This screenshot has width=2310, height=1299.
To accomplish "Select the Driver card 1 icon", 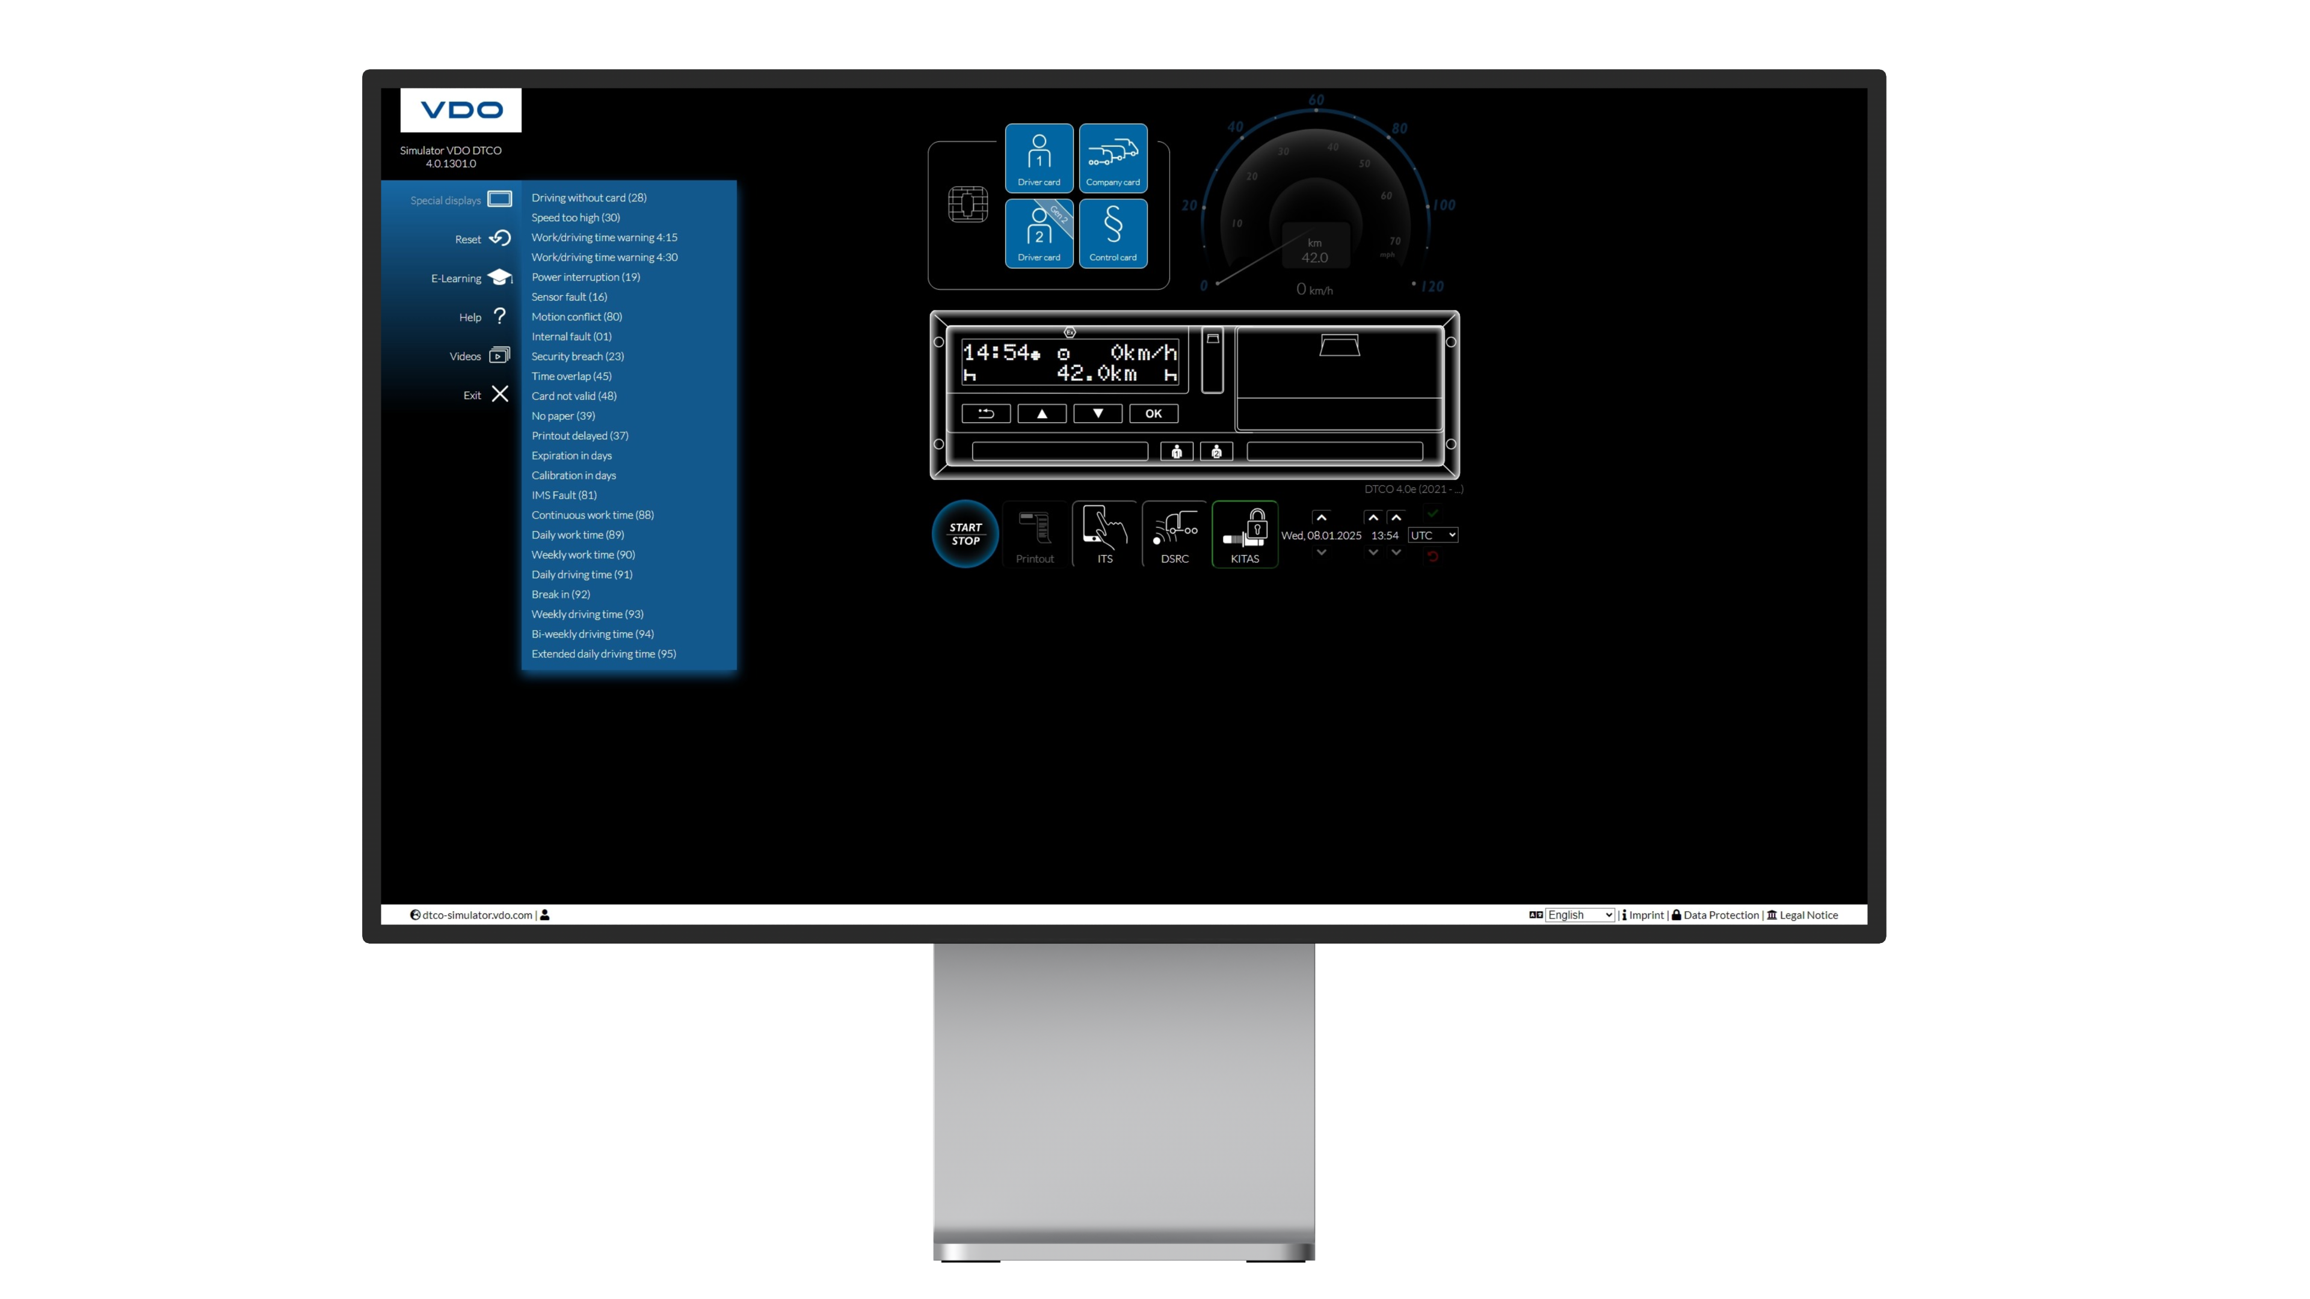I will click(x=1038, y=158).
